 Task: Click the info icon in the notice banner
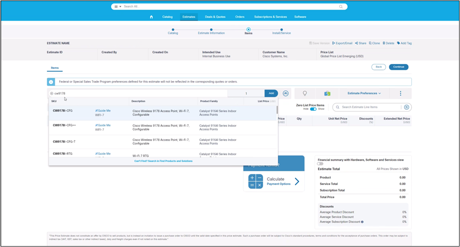click(51, 82)
